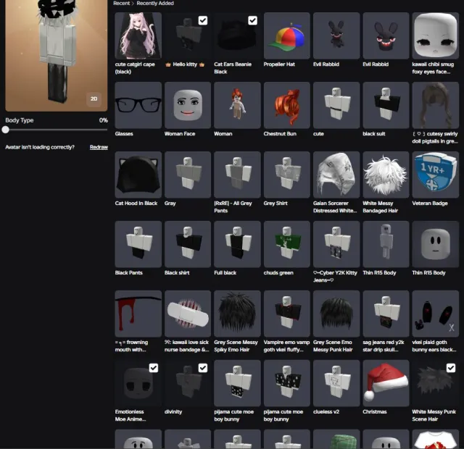
Task: Toggle the 2D avatar view button
Action: 94,98
